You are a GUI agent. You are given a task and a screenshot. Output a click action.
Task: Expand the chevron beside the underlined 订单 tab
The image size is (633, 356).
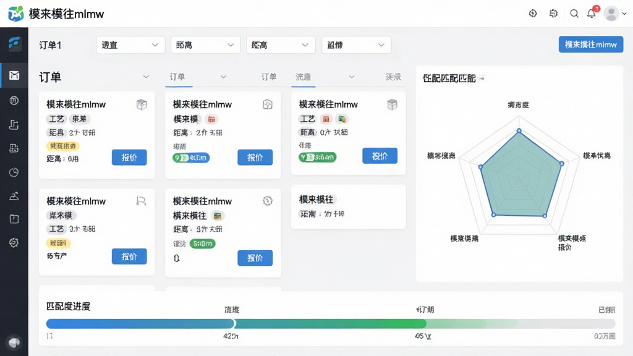click(223, 77)
